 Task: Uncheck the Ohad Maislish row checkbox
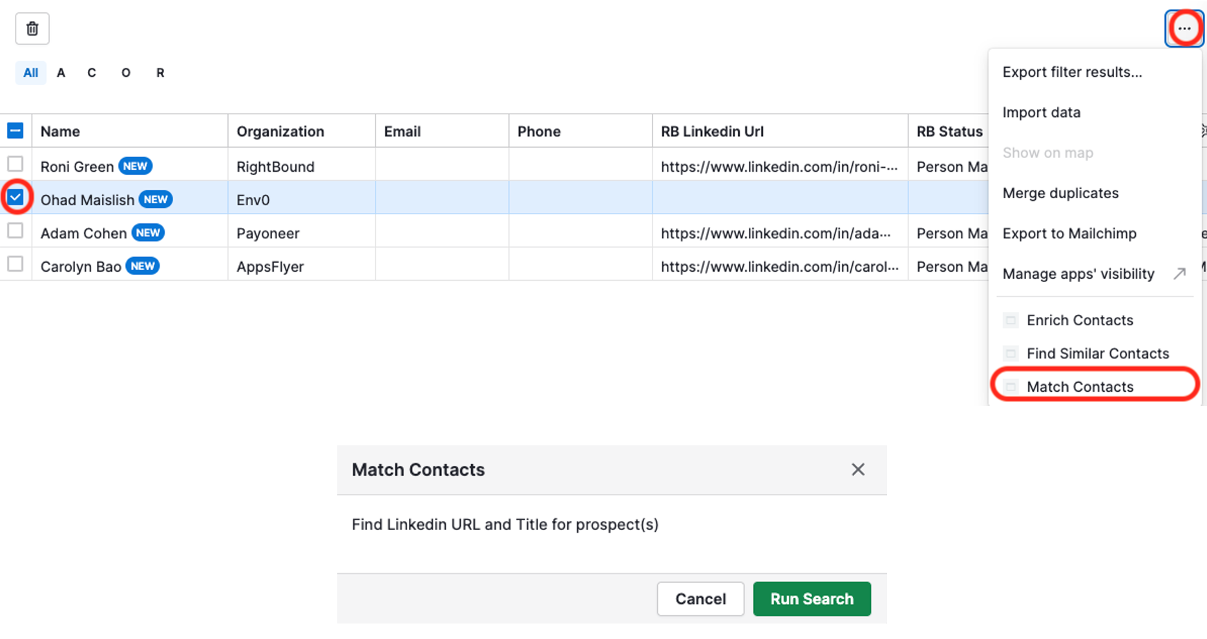click(x=16, y=198)
